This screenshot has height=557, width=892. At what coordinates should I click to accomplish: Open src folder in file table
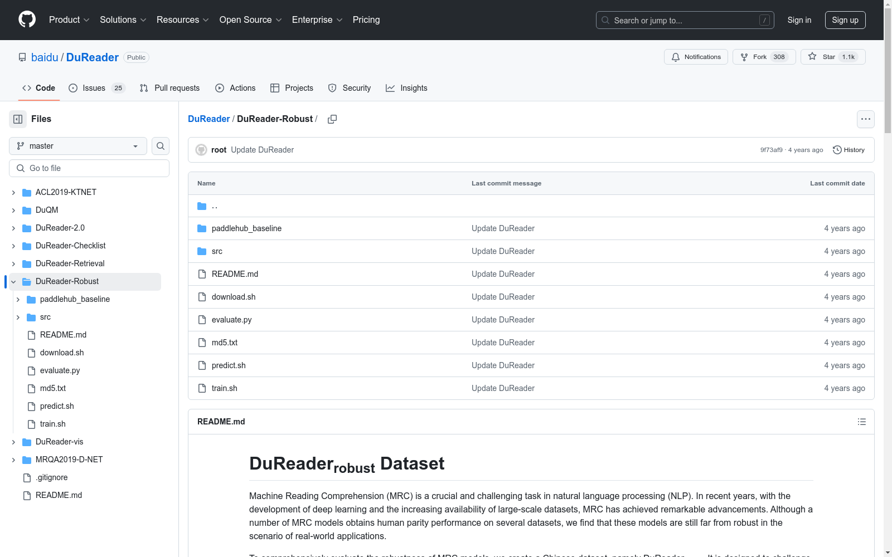point(217,251)
